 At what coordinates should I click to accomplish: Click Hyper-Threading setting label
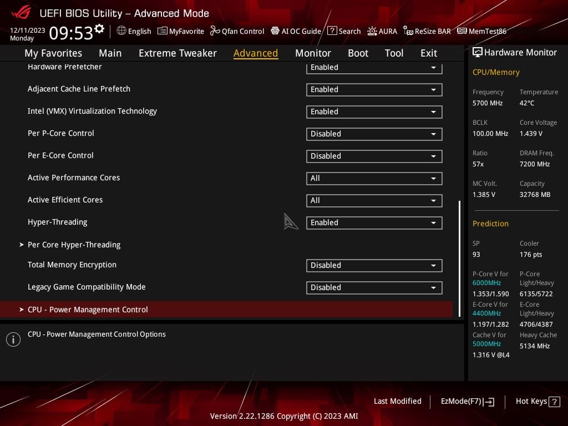(x=57, y=222)
